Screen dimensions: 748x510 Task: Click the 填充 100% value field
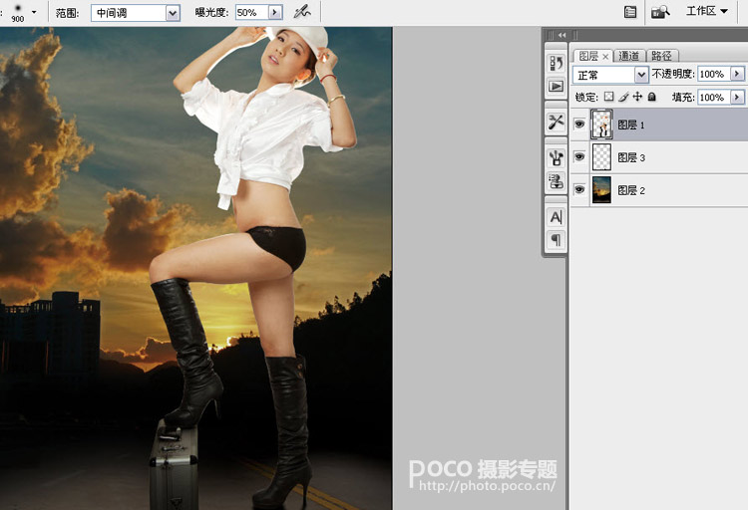[714, 98]
